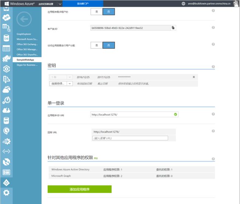Click the small green link beside the 针对其他应用程序的权限 heading
240x204 pixels.
pyautogui.click(x=96, y=158)
